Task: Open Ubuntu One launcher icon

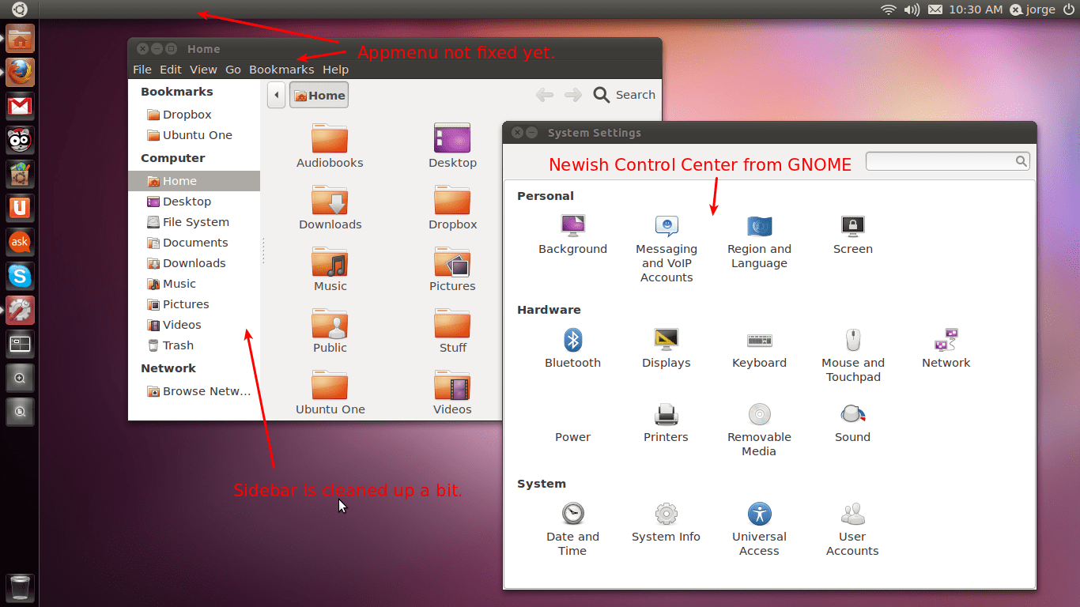Action: 20,208
